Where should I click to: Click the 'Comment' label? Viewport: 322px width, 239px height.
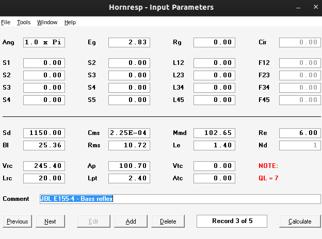(x=16, y=199)
